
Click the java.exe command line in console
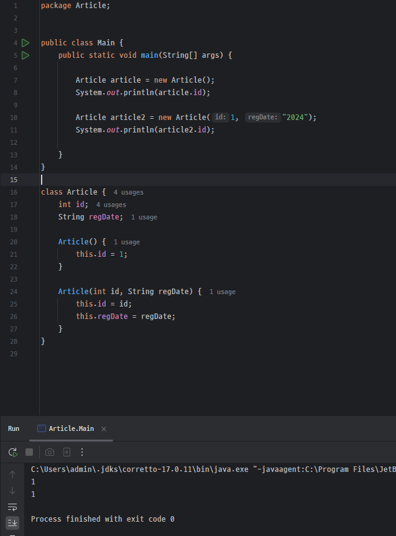[213, 469]
